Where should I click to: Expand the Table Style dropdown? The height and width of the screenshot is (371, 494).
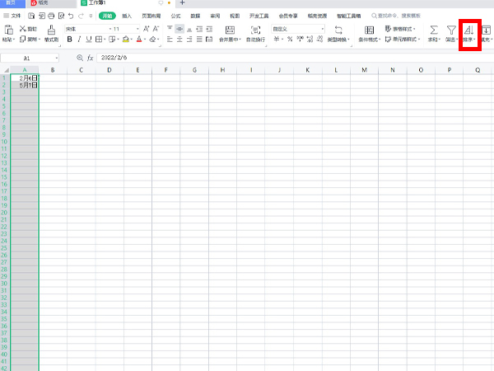point(414,29)
